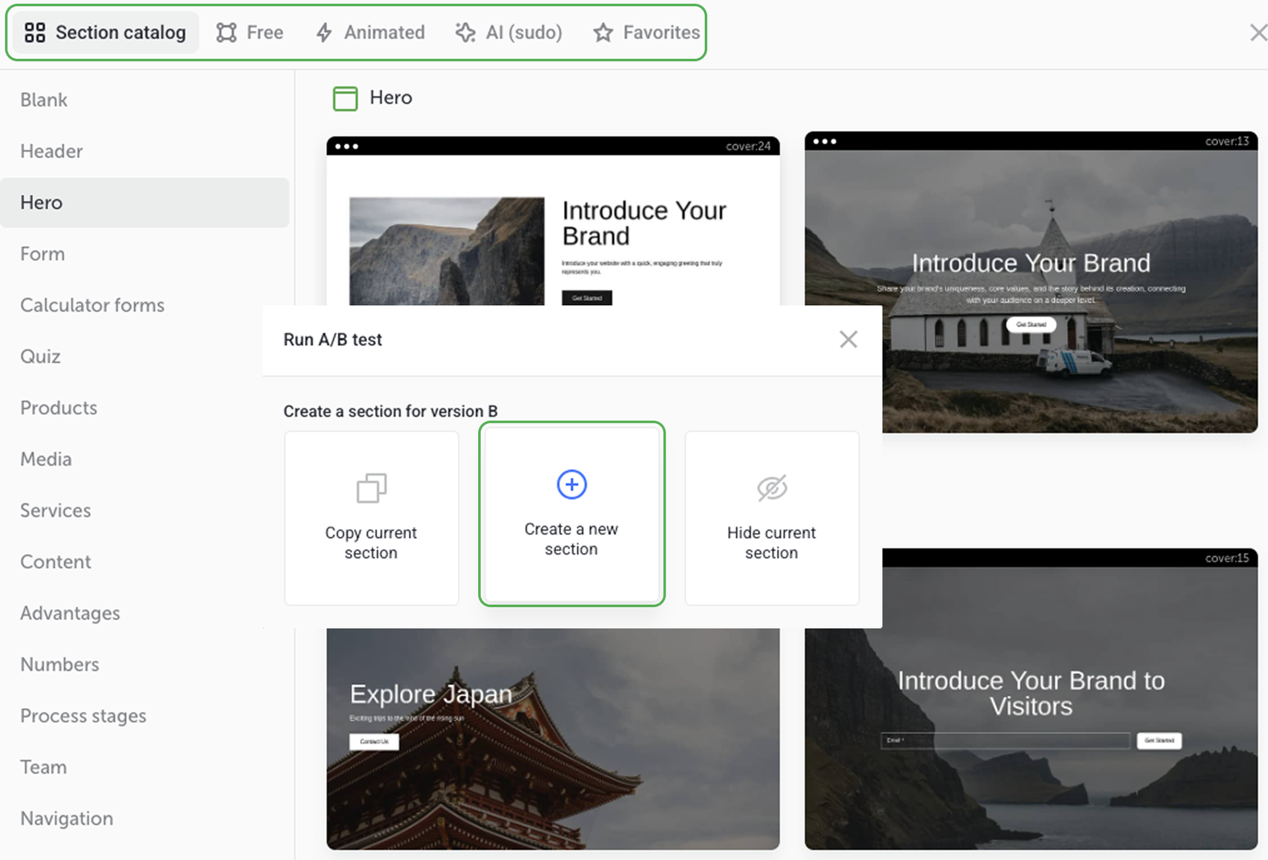1268x860 pixels.
Task: Close the section catalog panel
Action: pos(1257,32)
